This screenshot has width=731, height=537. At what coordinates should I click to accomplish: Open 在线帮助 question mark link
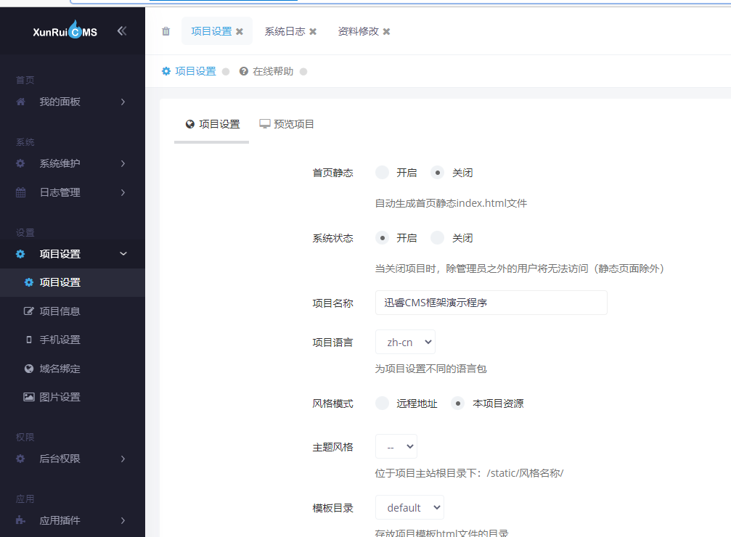(266, 71)
